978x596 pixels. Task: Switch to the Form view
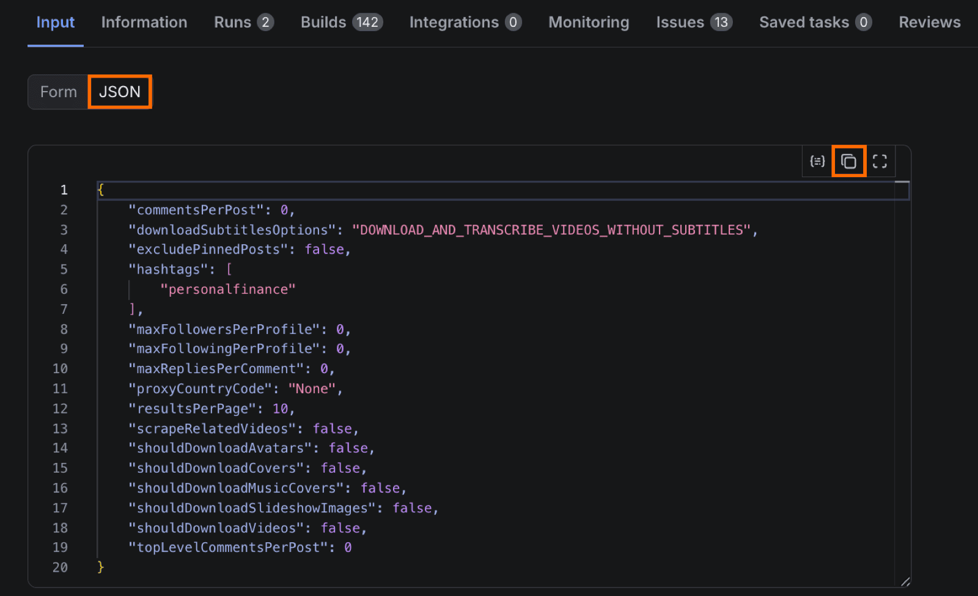click(x=59, y=92)
